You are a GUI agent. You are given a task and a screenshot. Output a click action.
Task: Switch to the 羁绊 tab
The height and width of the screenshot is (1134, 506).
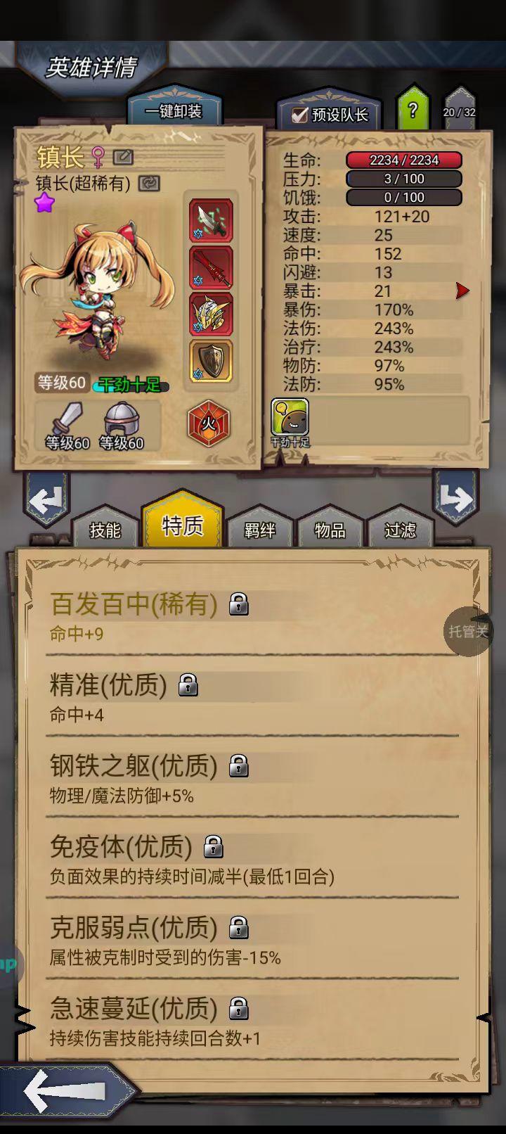point(260,530)
